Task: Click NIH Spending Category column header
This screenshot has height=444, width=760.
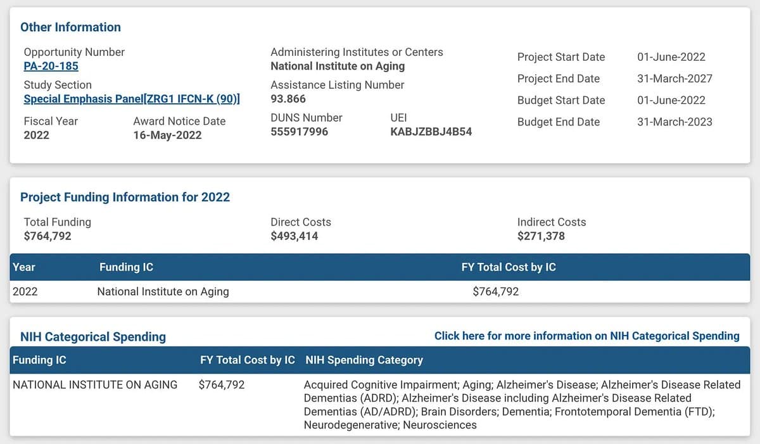Action: click(364, 360)
